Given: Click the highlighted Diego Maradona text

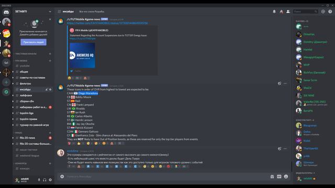Looking at the screenshot, I should coord(88,93).
